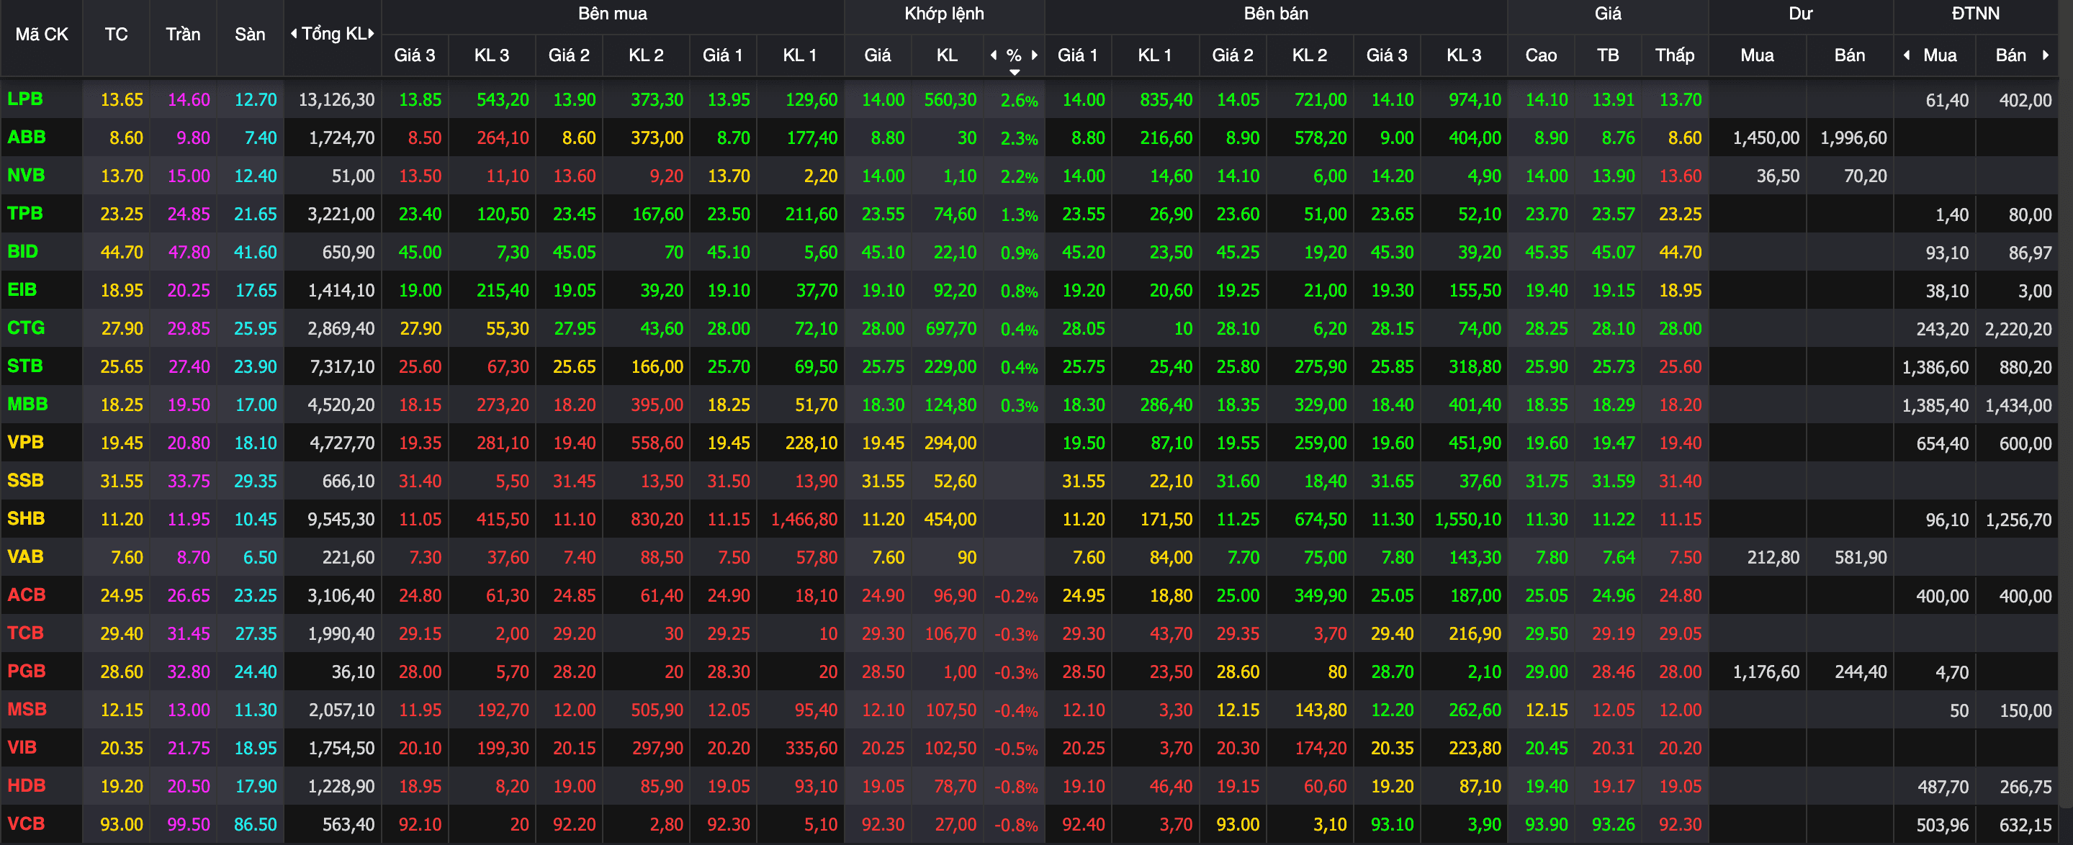Sort by the TC column header

pyautogui.click(x=116, y=34)
